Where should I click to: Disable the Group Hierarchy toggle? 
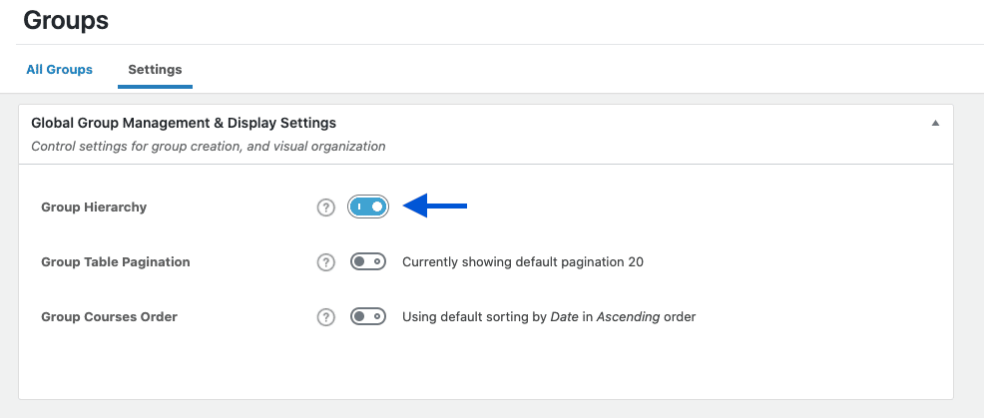(x=368, y=207)
